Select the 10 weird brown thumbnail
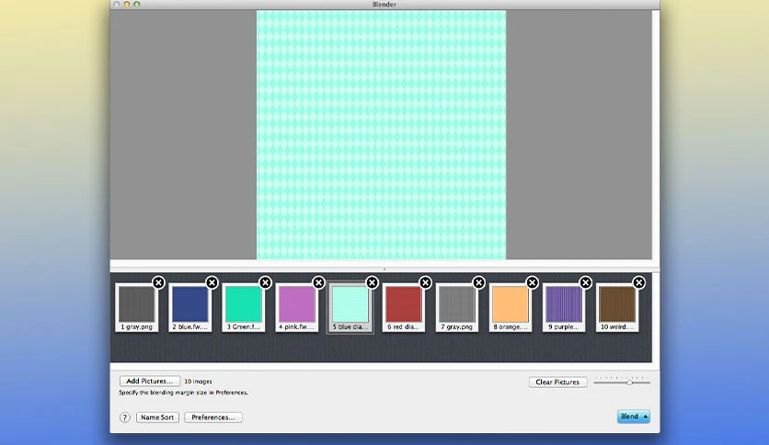 click(617, 307)
